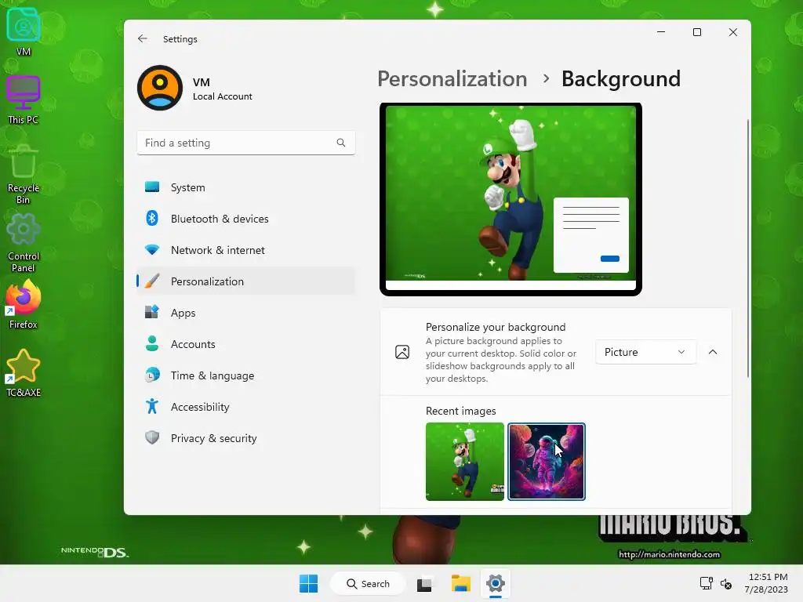
Task: Open the VM folder on desktop
Action: (x=23, y=31)
